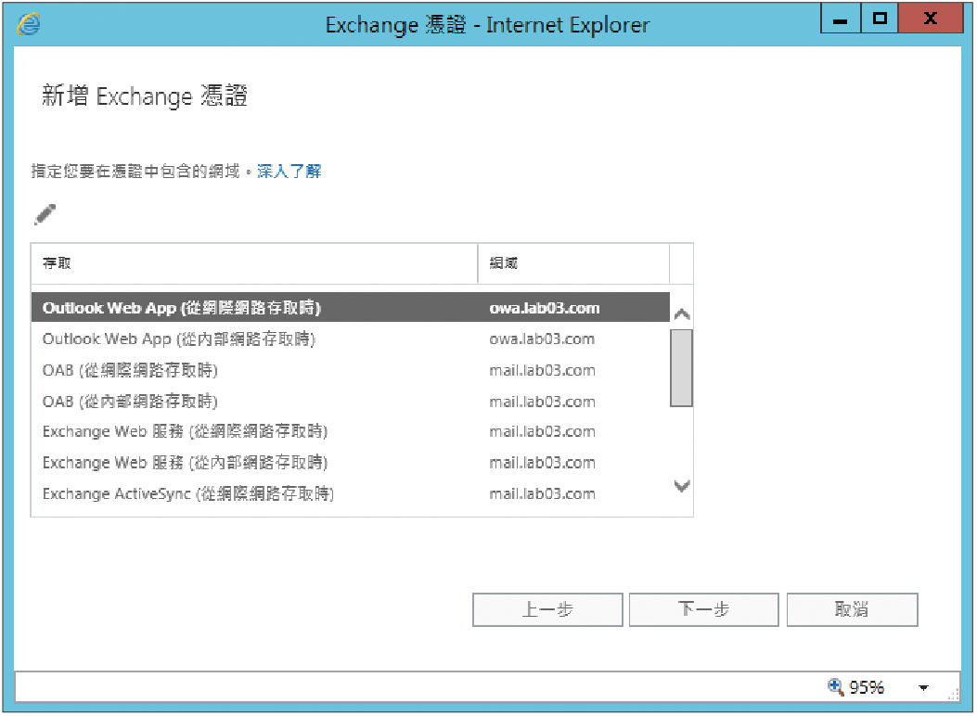Click the pencil edit icon
Image resolution: width=977 pixels, height=716 pixels.
click(x=45, y=214)
